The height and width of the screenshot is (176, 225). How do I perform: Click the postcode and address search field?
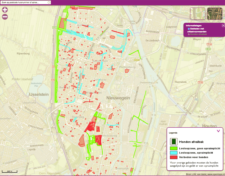click(x=24, y=2)
